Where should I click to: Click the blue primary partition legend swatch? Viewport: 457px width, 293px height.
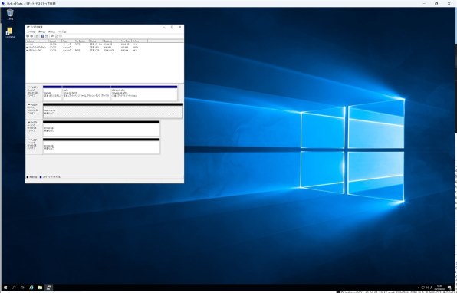pyautogui.click(x=41, y=177)
